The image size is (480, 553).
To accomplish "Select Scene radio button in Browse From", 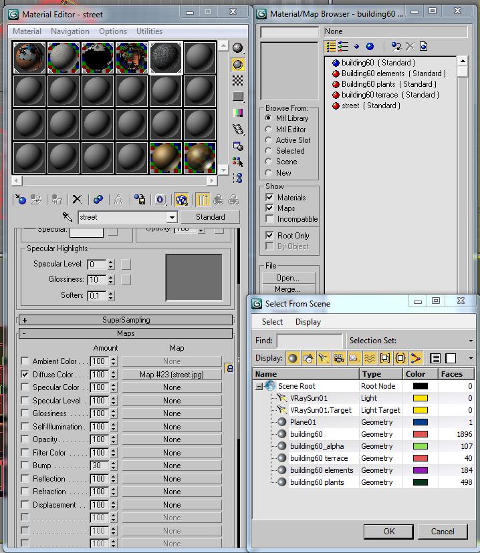I will coord(268,162).
